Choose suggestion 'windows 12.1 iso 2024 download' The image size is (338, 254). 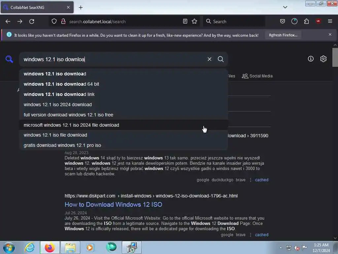pyautogui.click(x=123, y=105)
